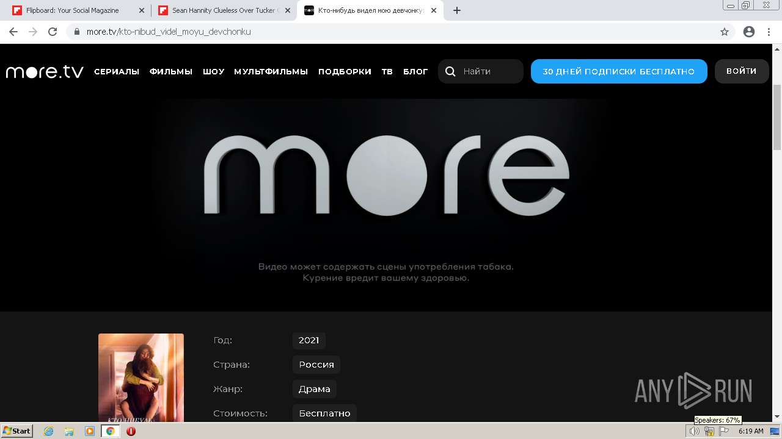Click the Россия country tag
The width and height of the screenshot is (782, 439).
(x=316, y=365)
